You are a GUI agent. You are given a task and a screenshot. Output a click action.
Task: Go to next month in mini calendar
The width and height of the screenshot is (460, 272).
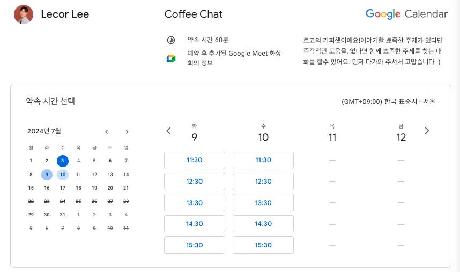point(127,132)
